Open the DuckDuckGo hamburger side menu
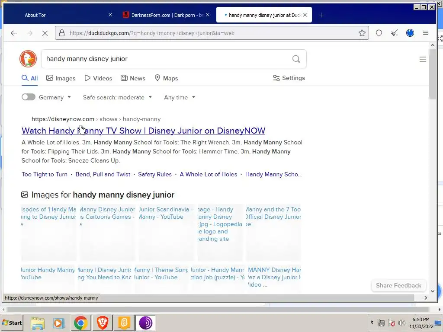This screenshot has width=443, height=332. tap(423, 59)
